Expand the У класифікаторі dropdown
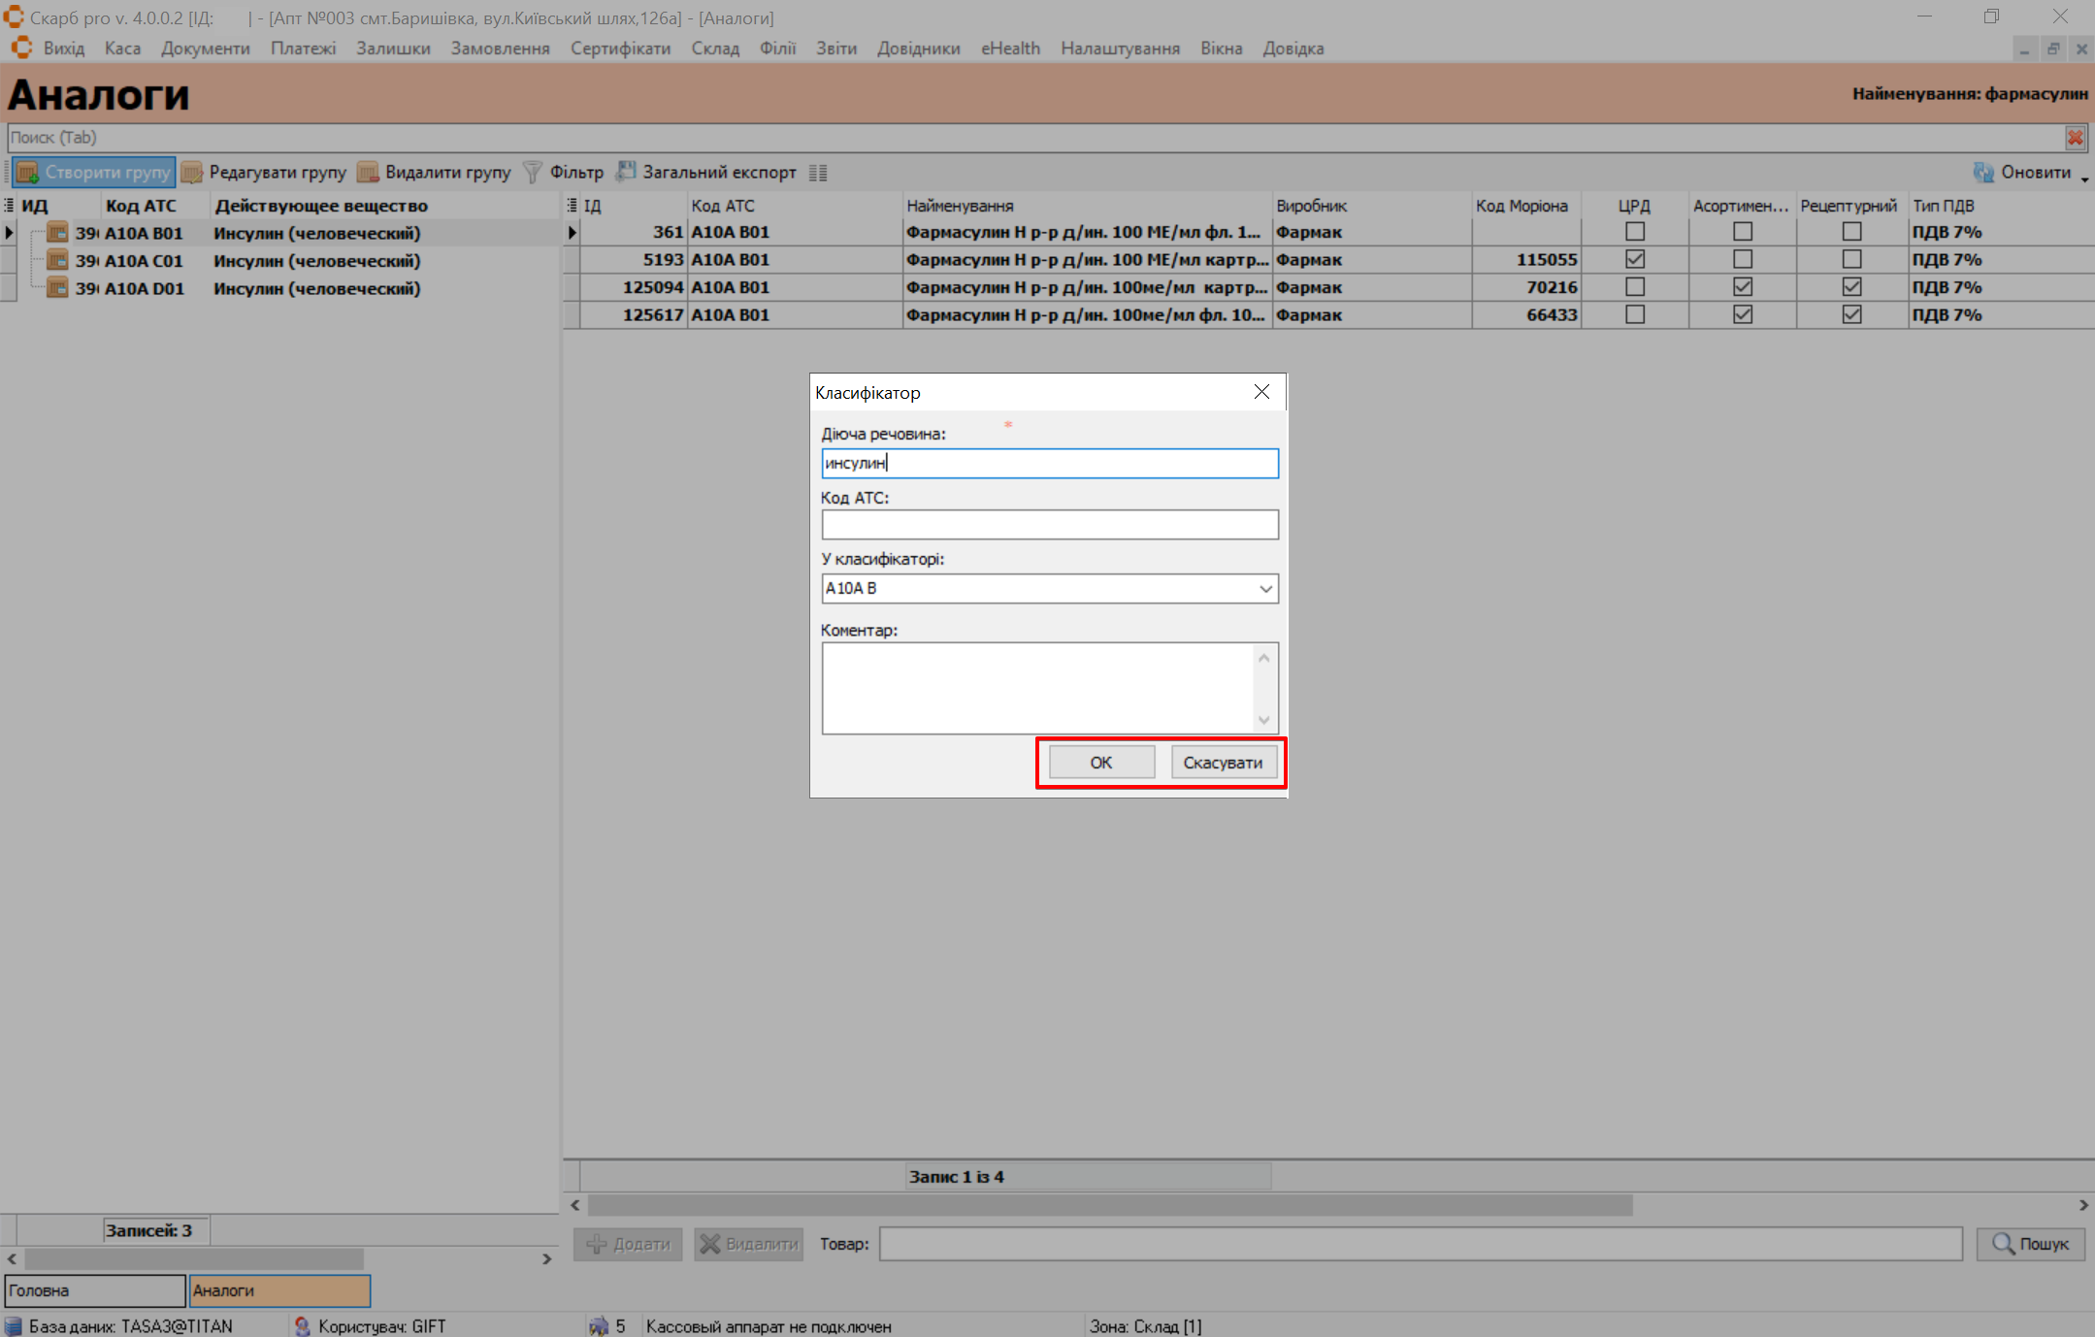The height and width of the screenshot is (1337, 2095). [x=1265, y=589]
